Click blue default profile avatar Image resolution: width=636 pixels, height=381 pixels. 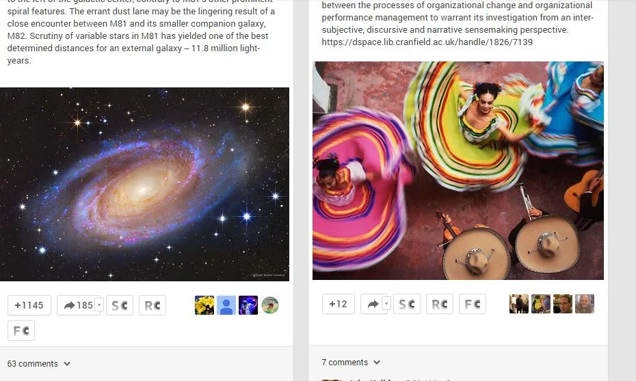[x=226, y=305]
